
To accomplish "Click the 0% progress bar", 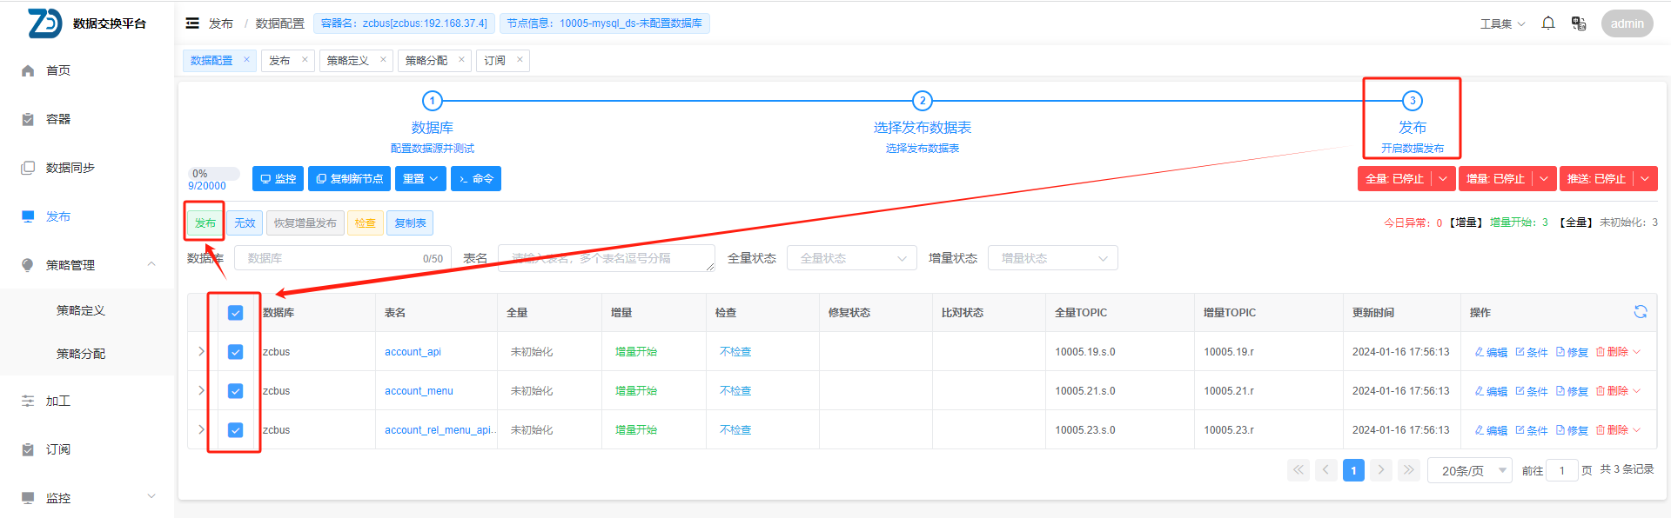I will (214, 174).
